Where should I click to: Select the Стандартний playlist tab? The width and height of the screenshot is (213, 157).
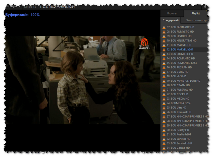(x=170, y=20)
